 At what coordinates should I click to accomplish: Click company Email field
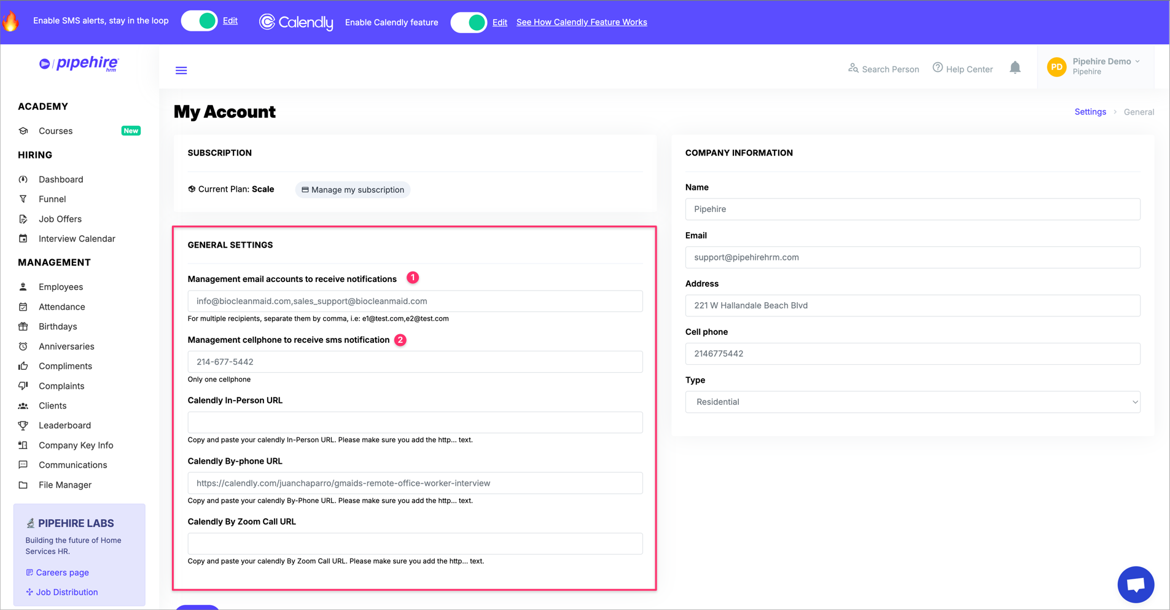click(x=913, y=257)
